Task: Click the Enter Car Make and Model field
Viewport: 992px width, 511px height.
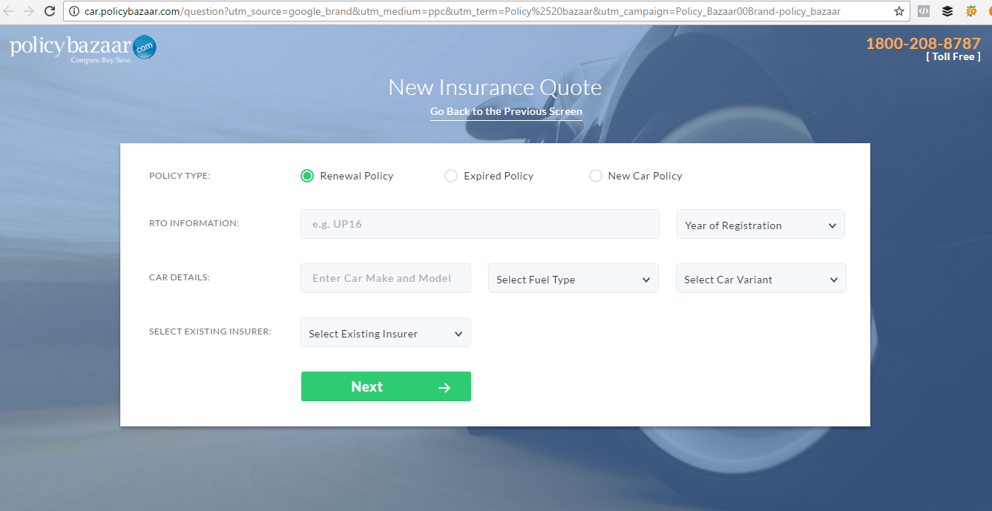Action: point(386,278)
